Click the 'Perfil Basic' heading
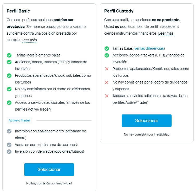 (18, 11)
